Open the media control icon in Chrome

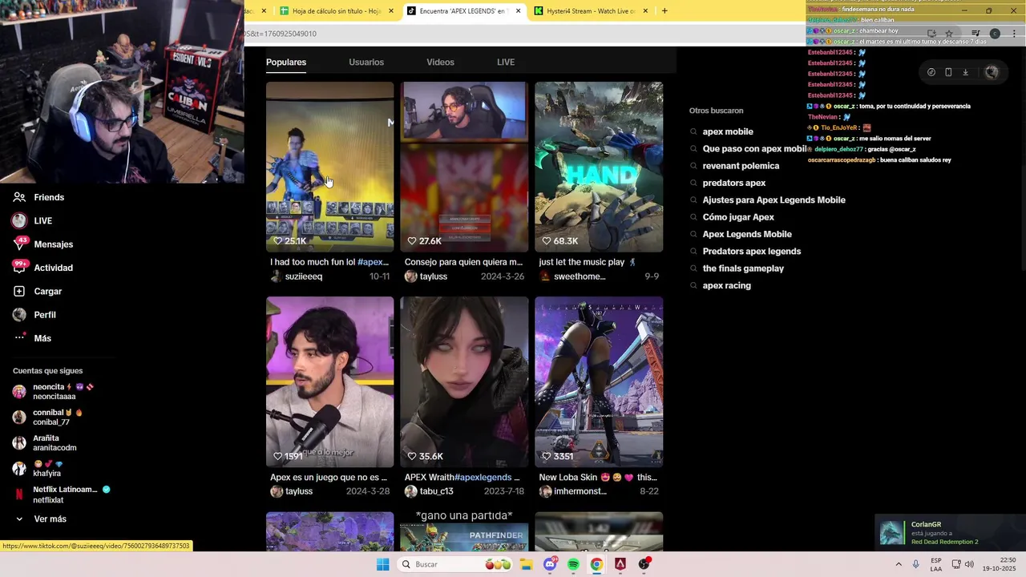(x=976, y=34)
